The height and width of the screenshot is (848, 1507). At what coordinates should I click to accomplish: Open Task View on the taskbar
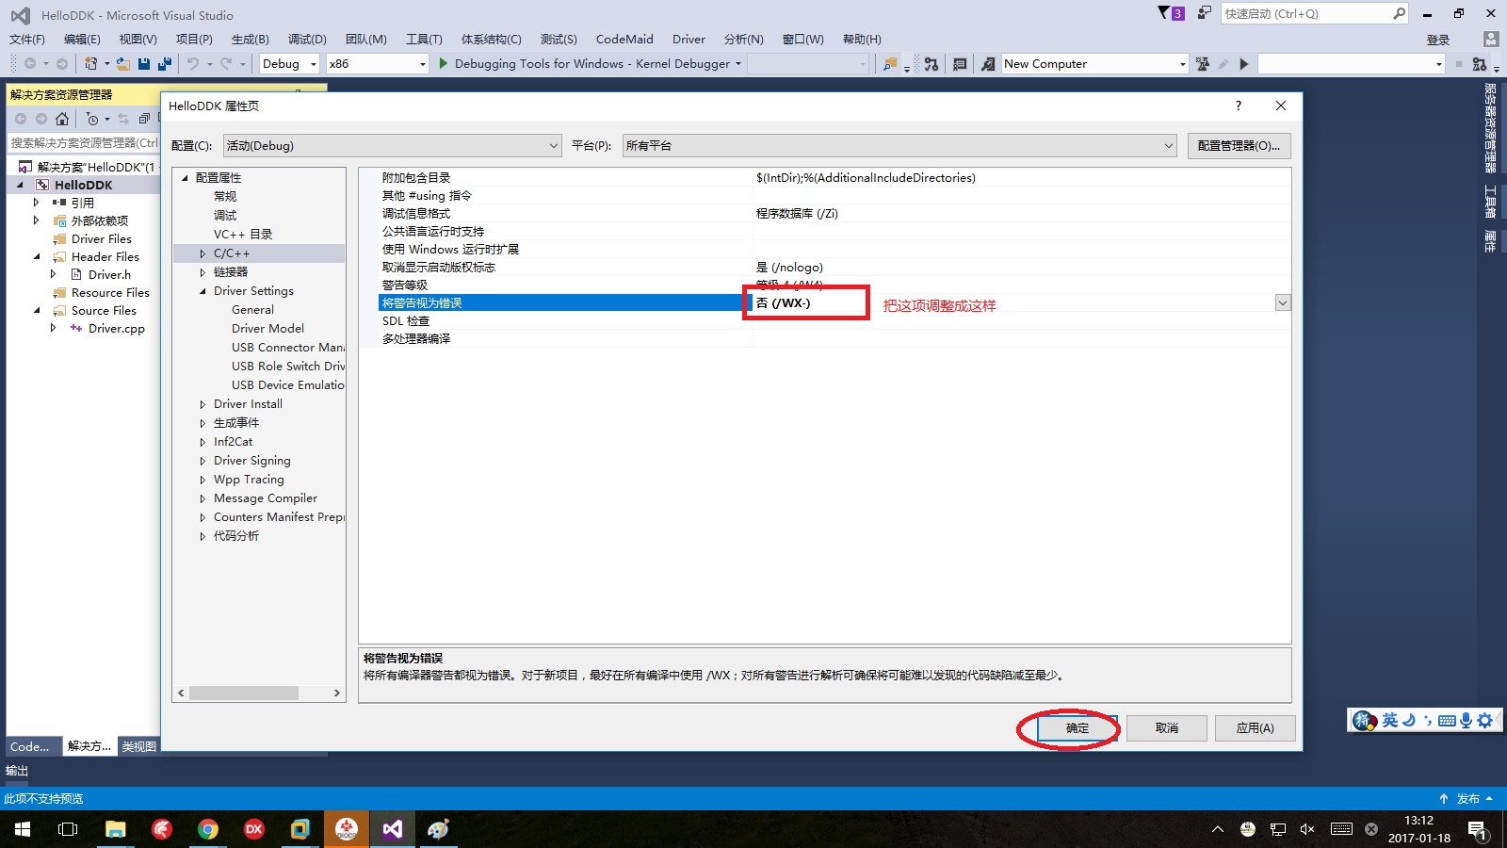tap(68, 829)
